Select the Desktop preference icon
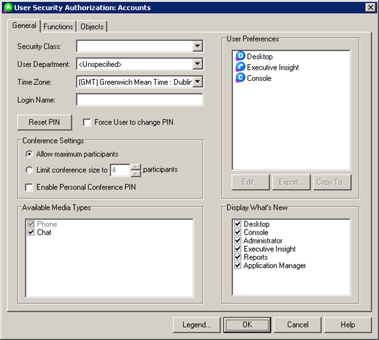Screen dimensions: 379x340 240,57
